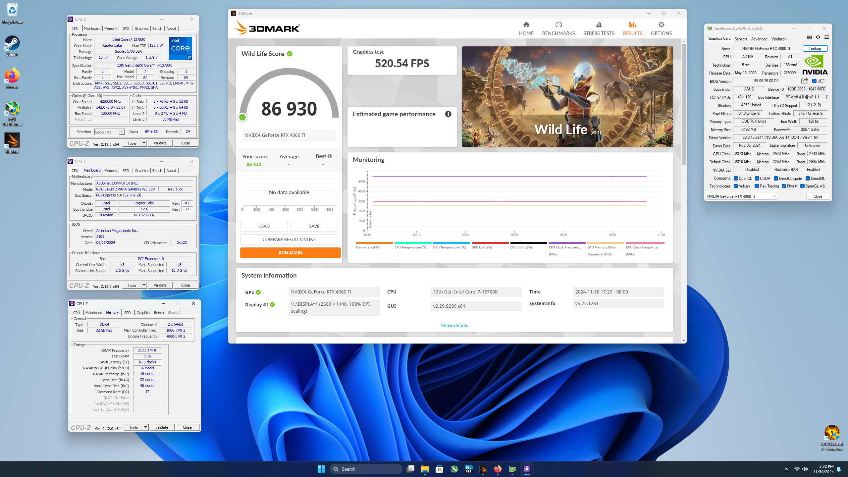Click the 3DMark scrollbar down arrow

click(684, 341)
